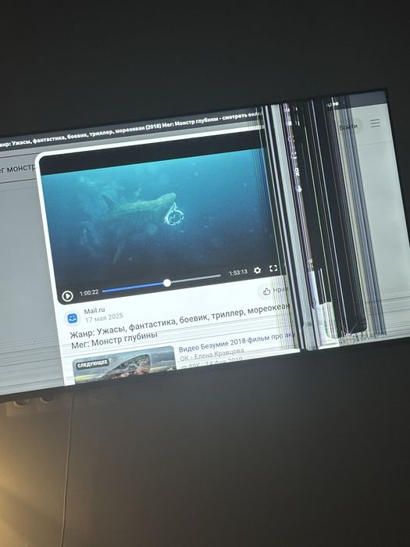
Task: Click the 1:00:22 elapsed time label
Action: [x=89, y=293]
